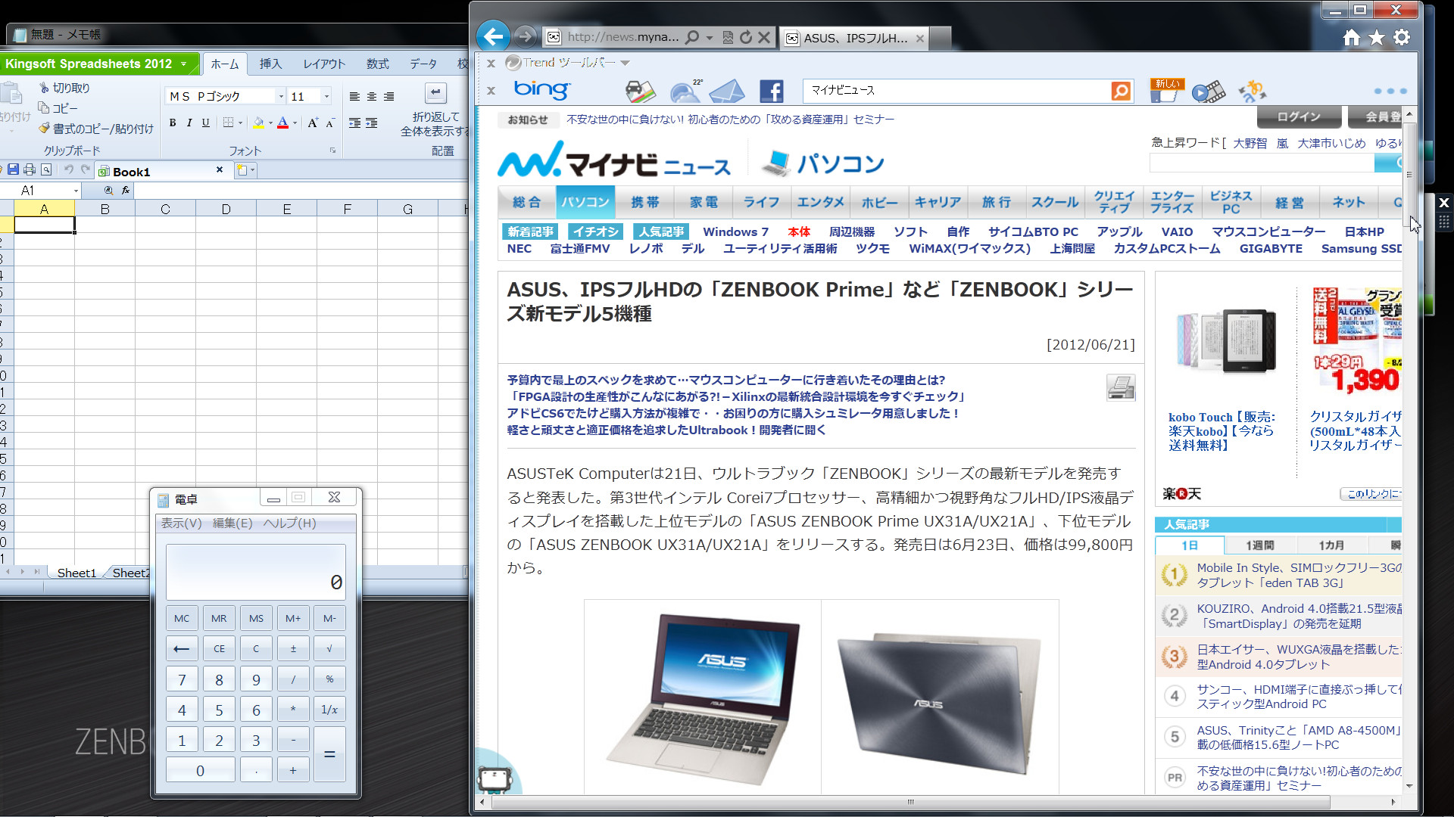
Task: Click the yellow fill color bucket
Action: [x=259, y=123]
